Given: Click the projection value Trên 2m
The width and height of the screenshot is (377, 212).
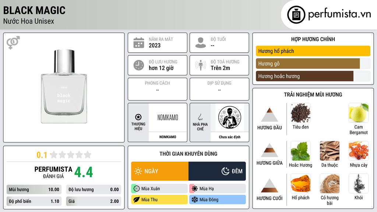Looking at the screenshot, I should pyautogui.click(x=220, y=68).
